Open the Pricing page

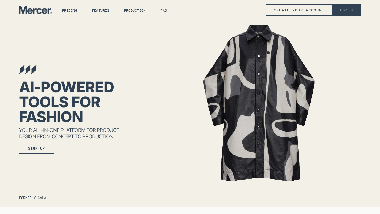(x=69, y=10)
